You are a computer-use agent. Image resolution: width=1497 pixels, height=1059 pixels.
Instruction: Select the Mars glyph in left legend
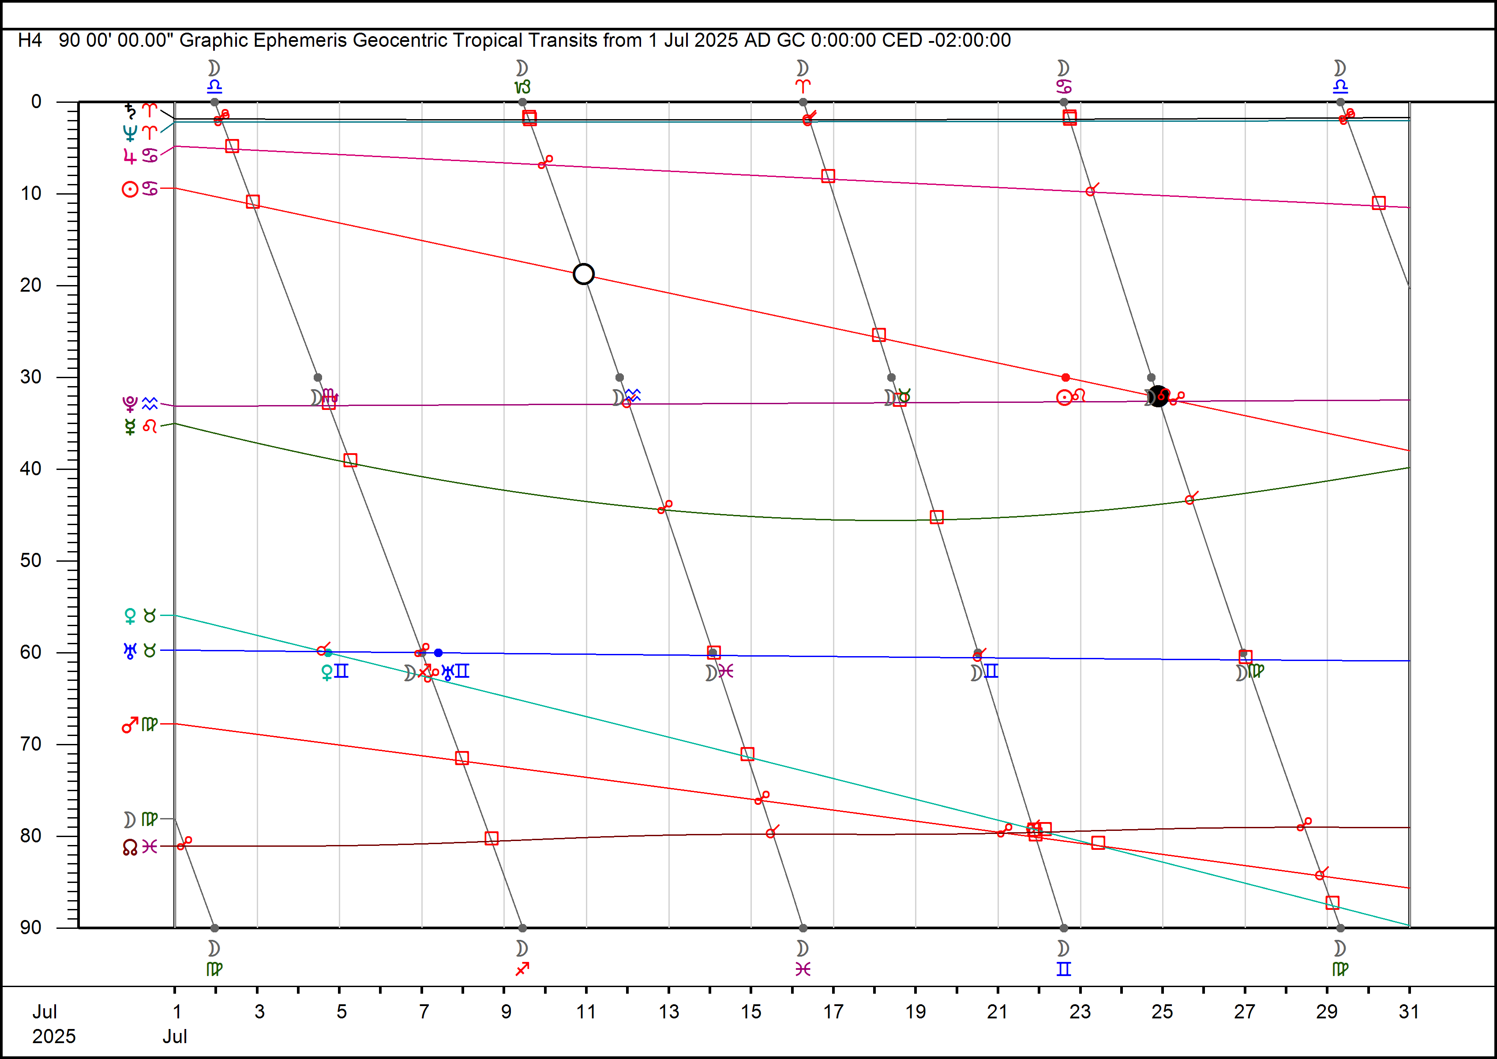point(131,725)
